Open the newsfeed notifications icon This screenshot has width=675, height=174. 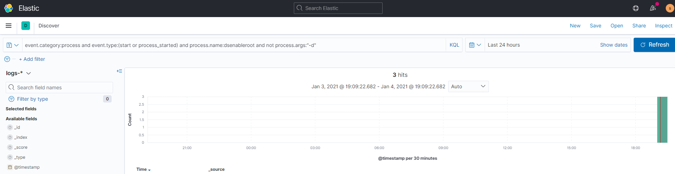coord(653,8)
